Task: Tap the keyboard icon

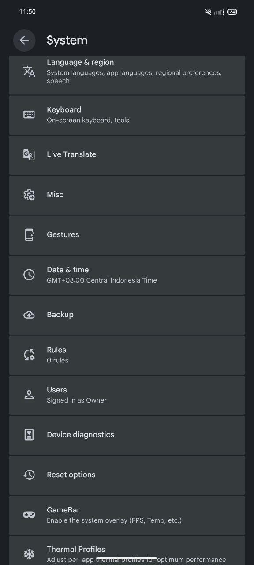Action: point(29,115)
